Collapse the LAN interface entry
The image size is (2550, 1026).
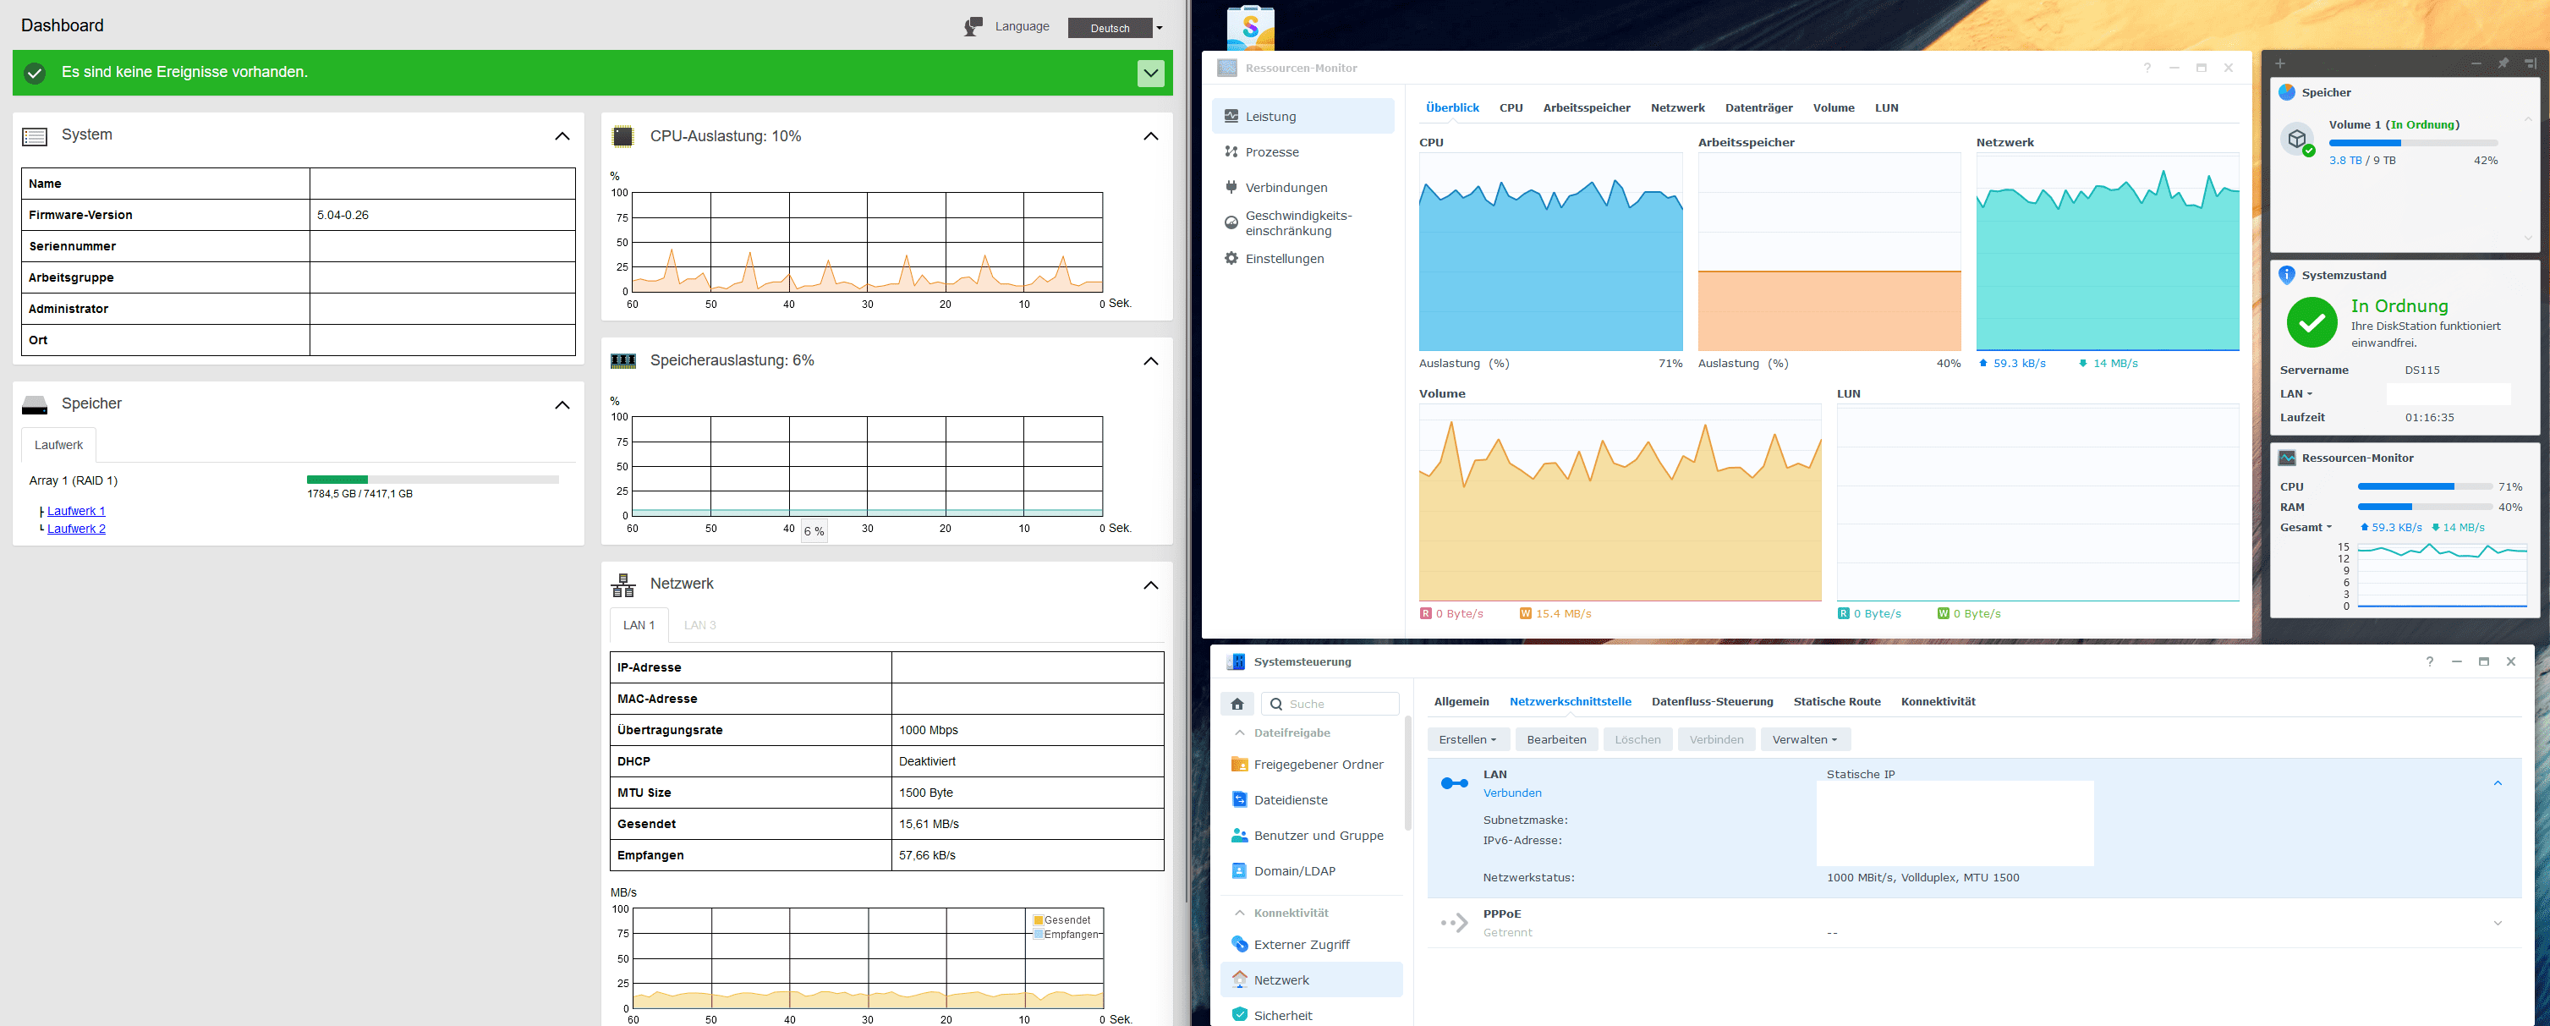tap(2497, 783)
